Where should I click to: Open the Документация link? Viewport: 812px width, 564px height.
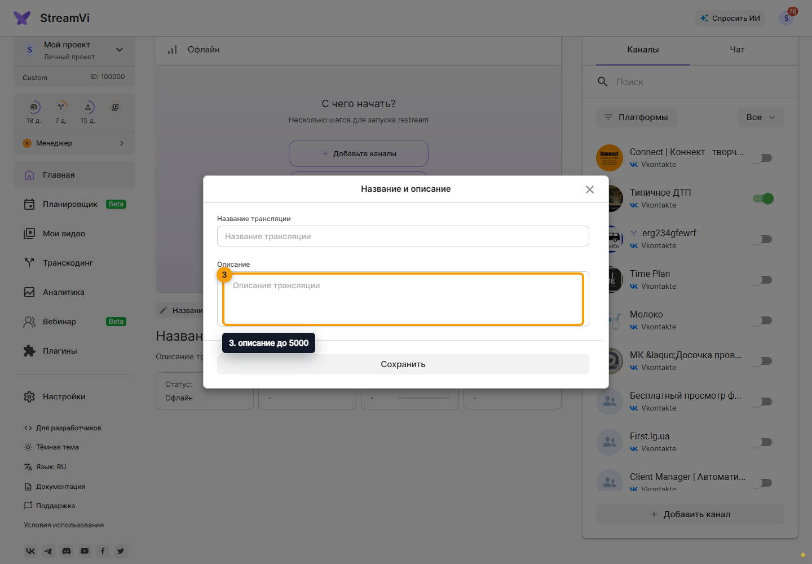[x=55, y=487]
